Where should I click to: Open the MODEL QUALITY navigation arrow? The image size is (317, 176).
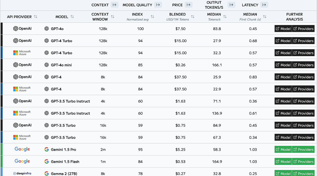click(158, 5)
